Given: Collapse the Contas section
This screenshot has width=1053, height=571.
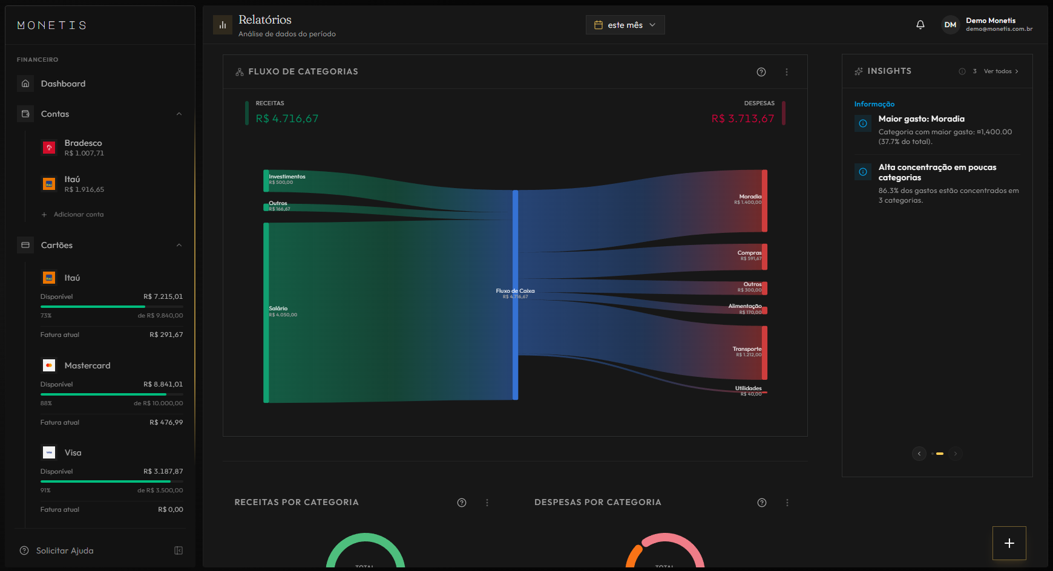Looking at the screenshot, I should point(179,114).
